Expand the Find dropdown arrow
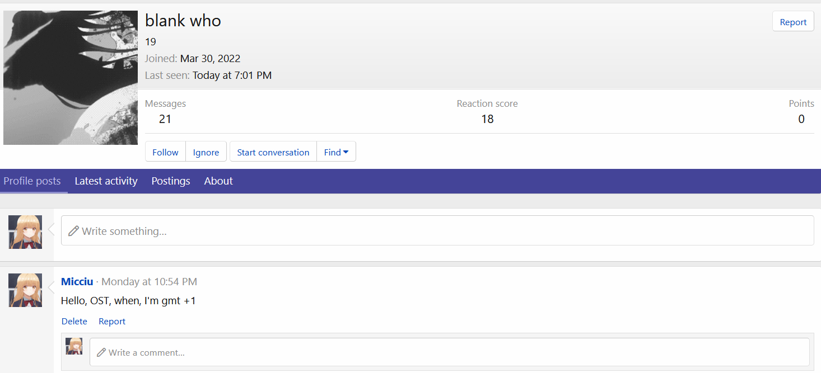821x373 pixels. point(346,152)
